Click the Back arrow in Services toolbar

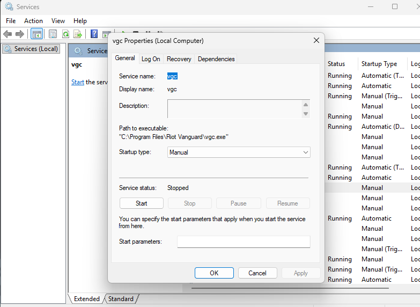(x=8, y=34)
